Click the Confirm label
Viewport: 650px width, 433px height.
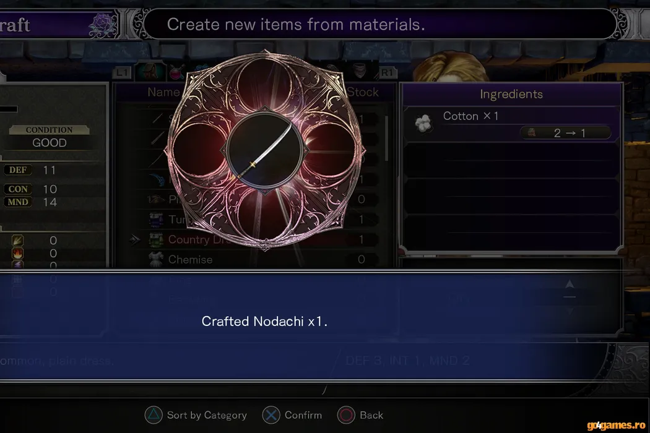pos(303,415)
